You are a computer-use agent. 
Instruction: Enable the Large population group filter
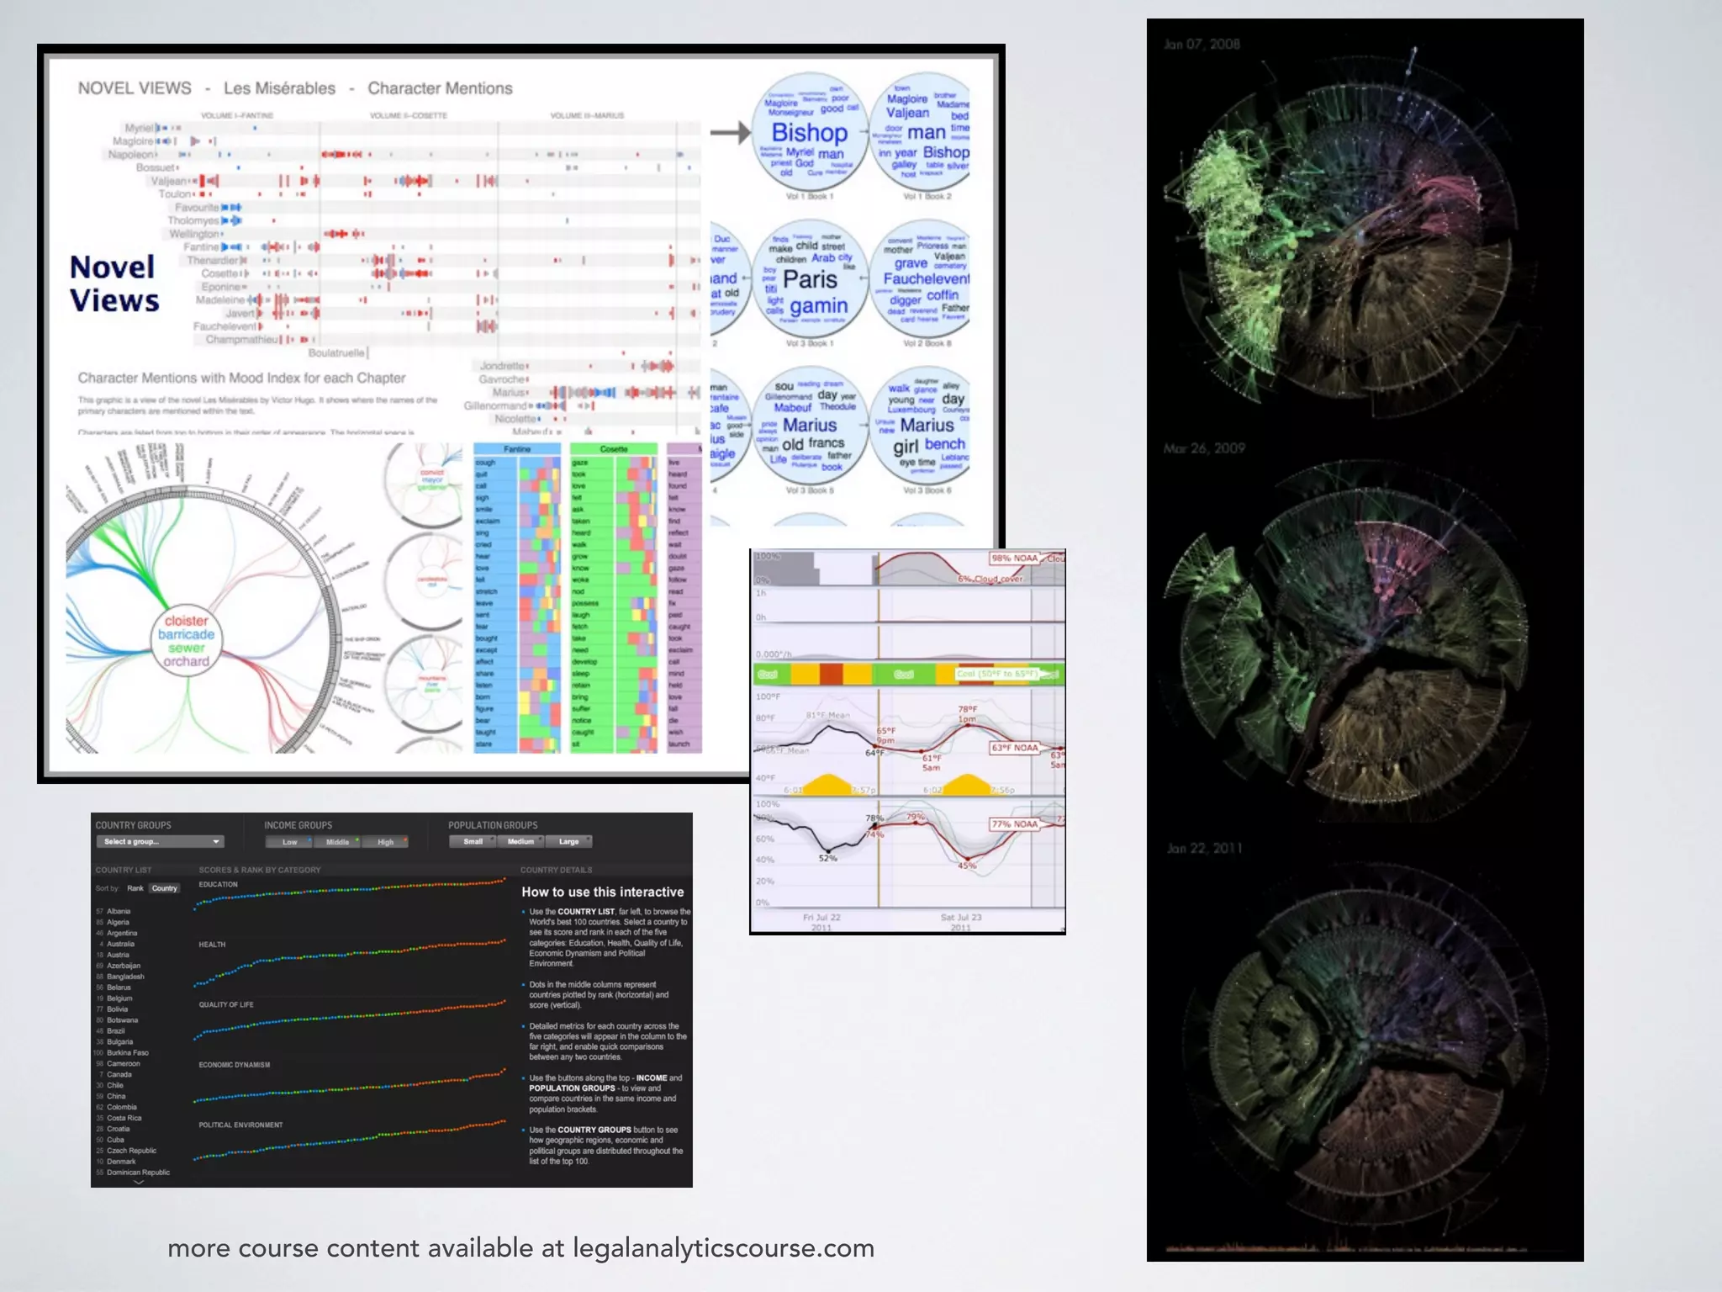pyautogui.click(x=568, y=841)
